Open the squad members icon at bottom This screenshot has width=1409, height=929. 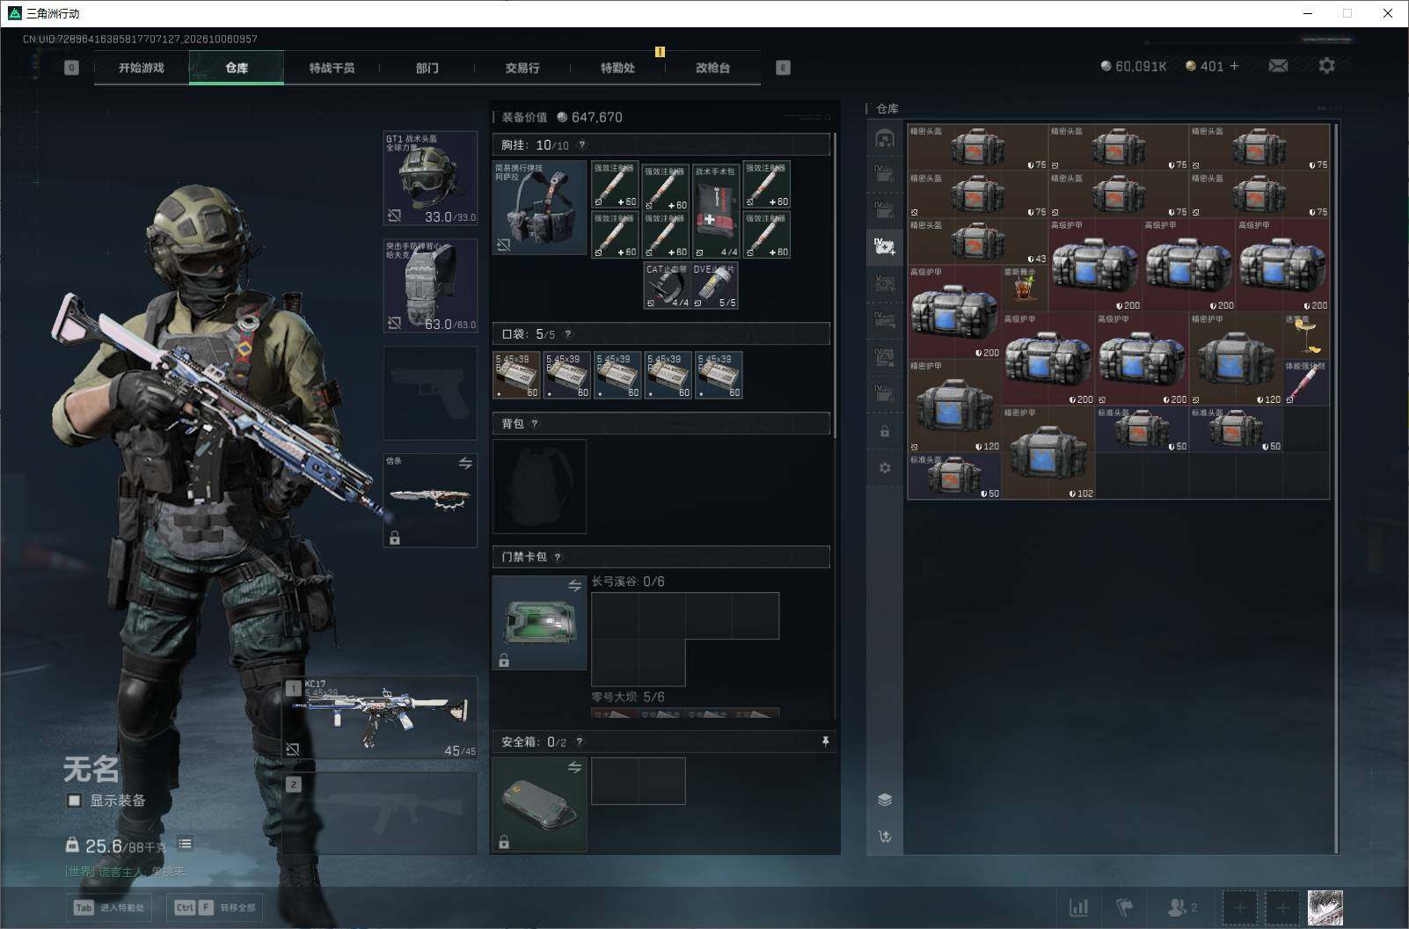[x=1182, y=907]
